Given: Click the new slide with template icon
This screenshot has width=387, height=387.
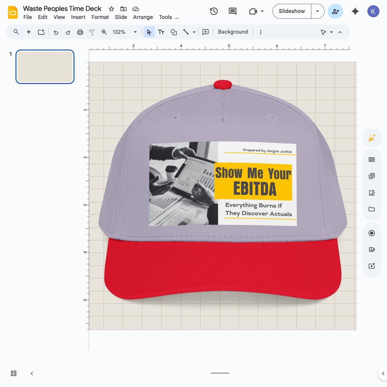Looking at the screenshot, I should pos(41,32).
